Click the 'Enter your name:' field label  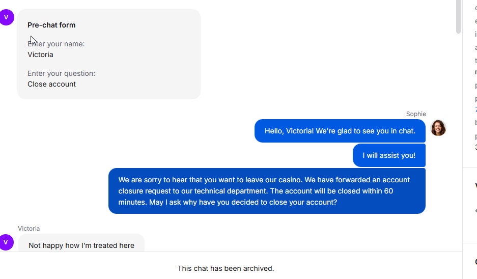(x=56, y=44)
